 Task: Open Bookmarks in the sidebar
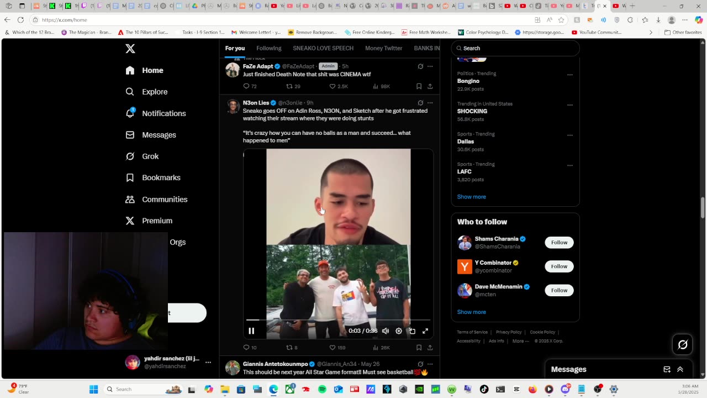coord(153,177)
